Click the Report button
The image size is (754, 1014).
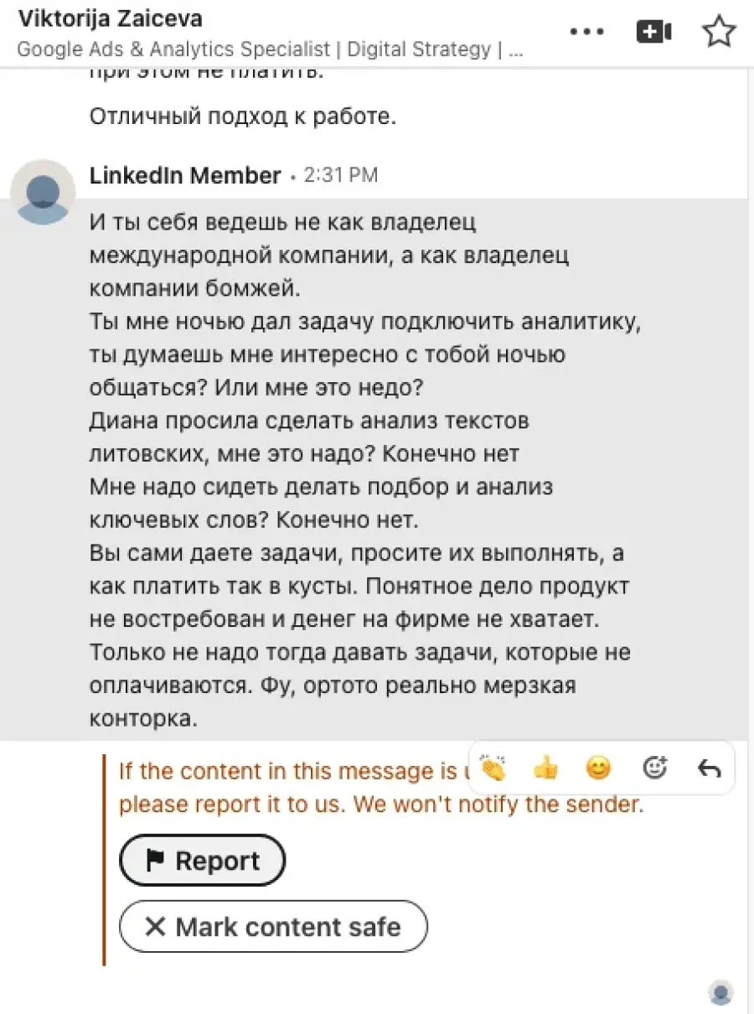click(203, 861)
